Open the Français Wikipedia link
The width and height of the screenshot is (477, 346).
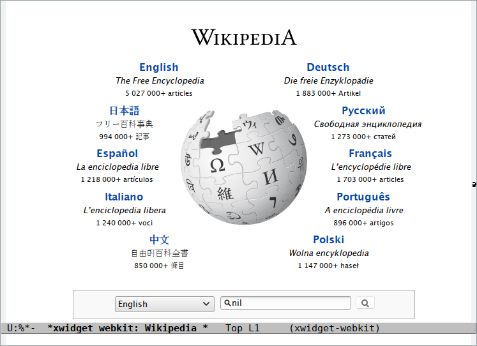[x=370, y=154]
